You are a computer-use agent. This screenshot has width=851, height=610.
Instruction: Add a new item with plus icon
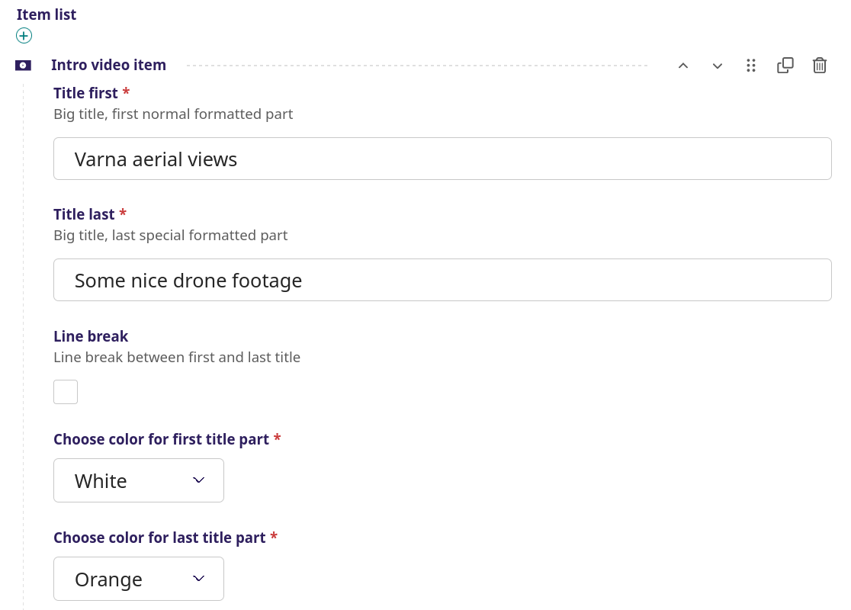24,36
